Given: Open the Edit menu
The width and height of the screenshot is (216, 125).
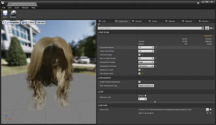Looking at the screenshot, I should click(x=9, y=8).
